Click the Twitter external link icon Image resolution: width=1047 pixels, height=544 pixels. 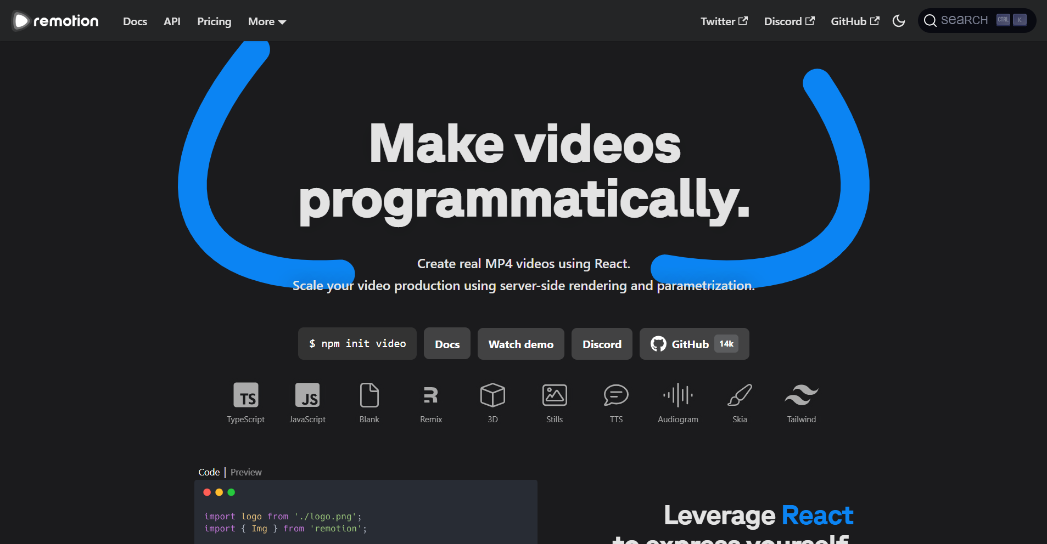pyautogui.click(x=743, y=21)
